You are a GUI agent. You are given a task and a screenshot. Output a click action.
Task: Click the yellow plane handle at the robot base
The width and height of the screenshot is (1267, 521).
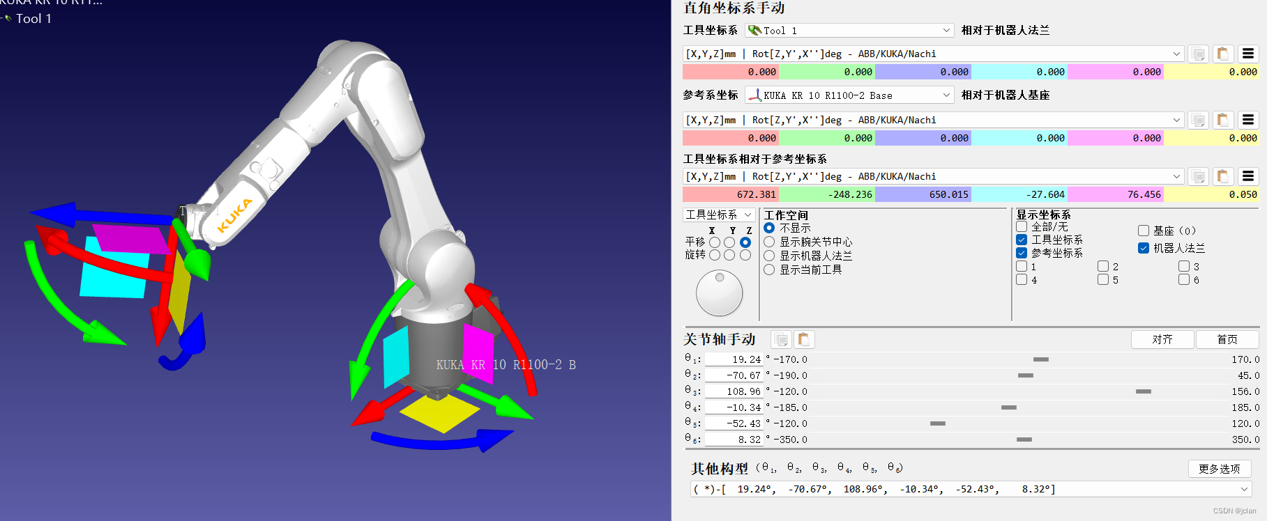pos(440,413)
